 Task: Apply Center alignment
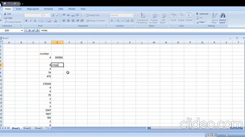tap(68, 21)
